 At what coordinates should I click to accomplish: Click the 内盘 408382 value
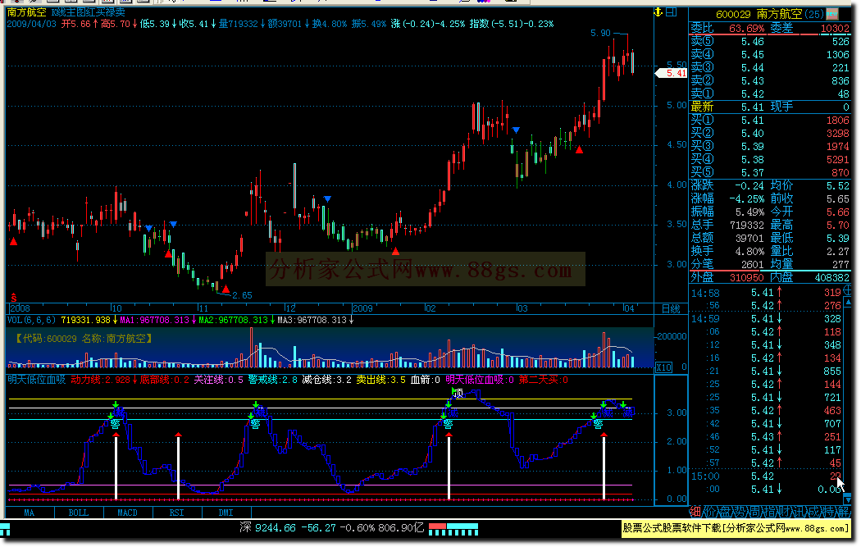[x=832, y=277]
